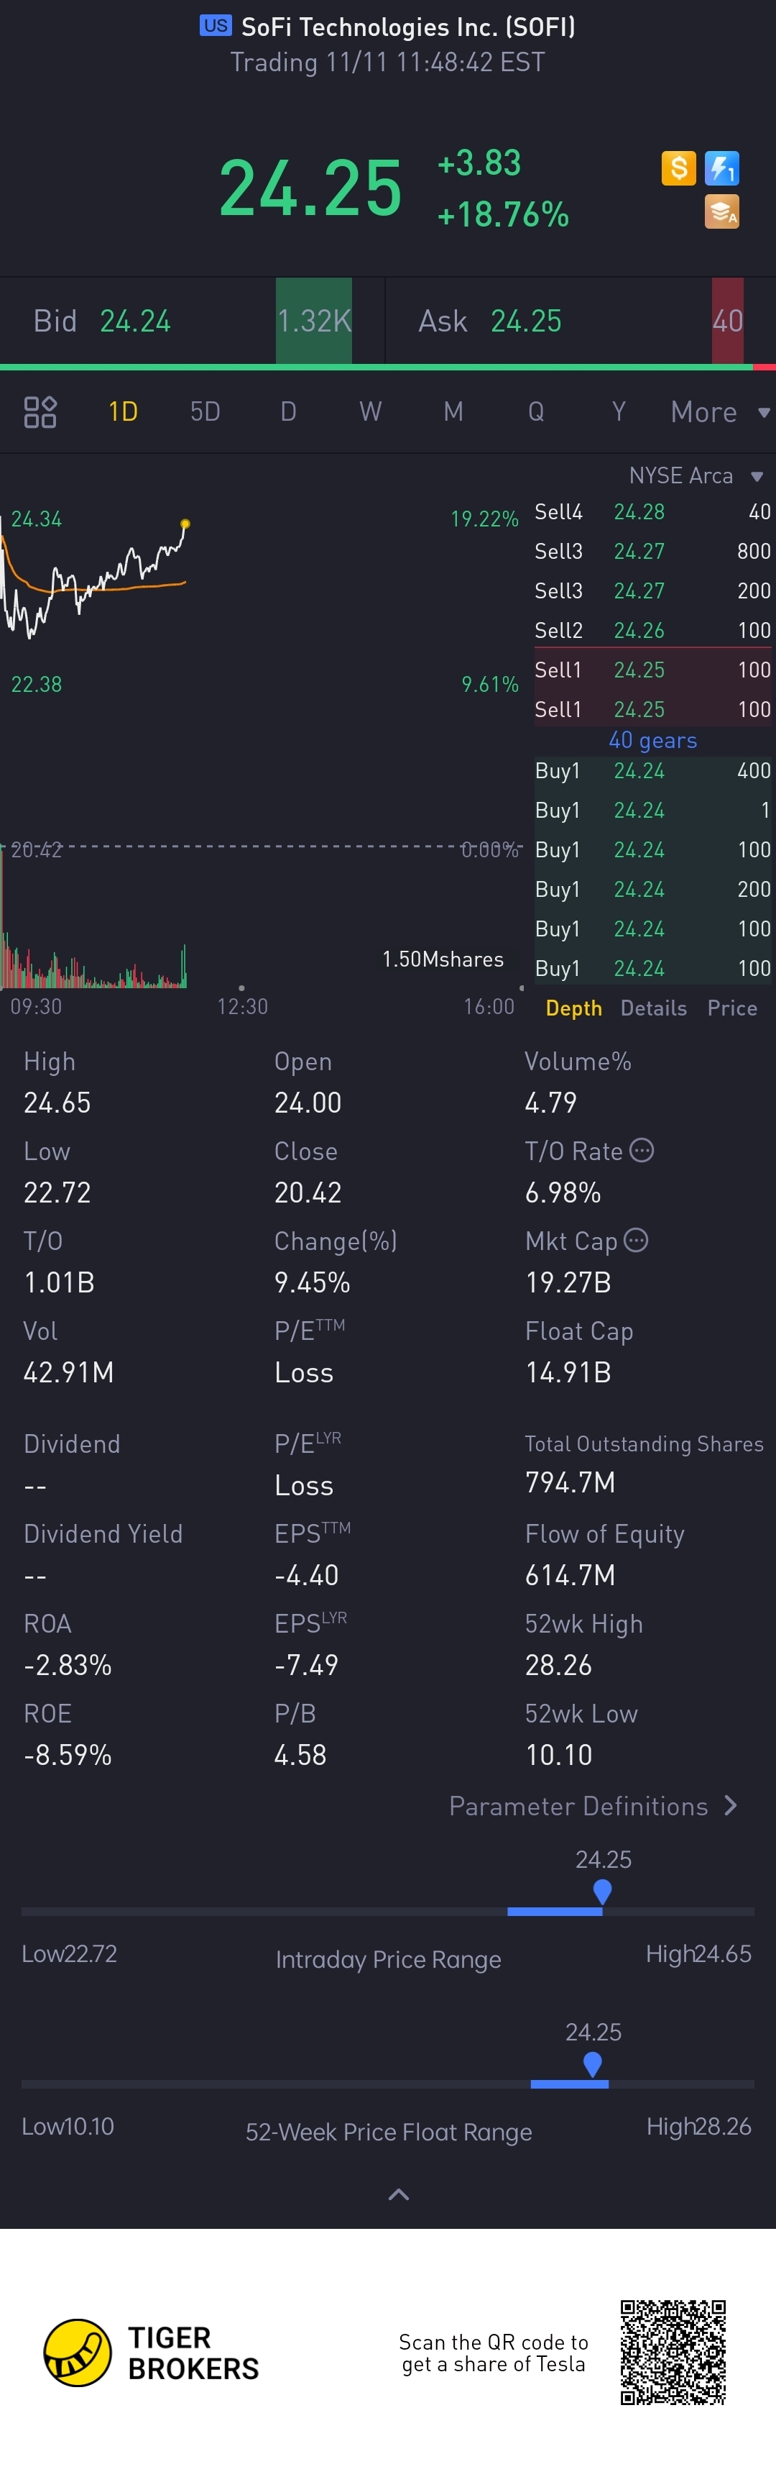
Task: Select the Depth tab
Action: 573,1008
